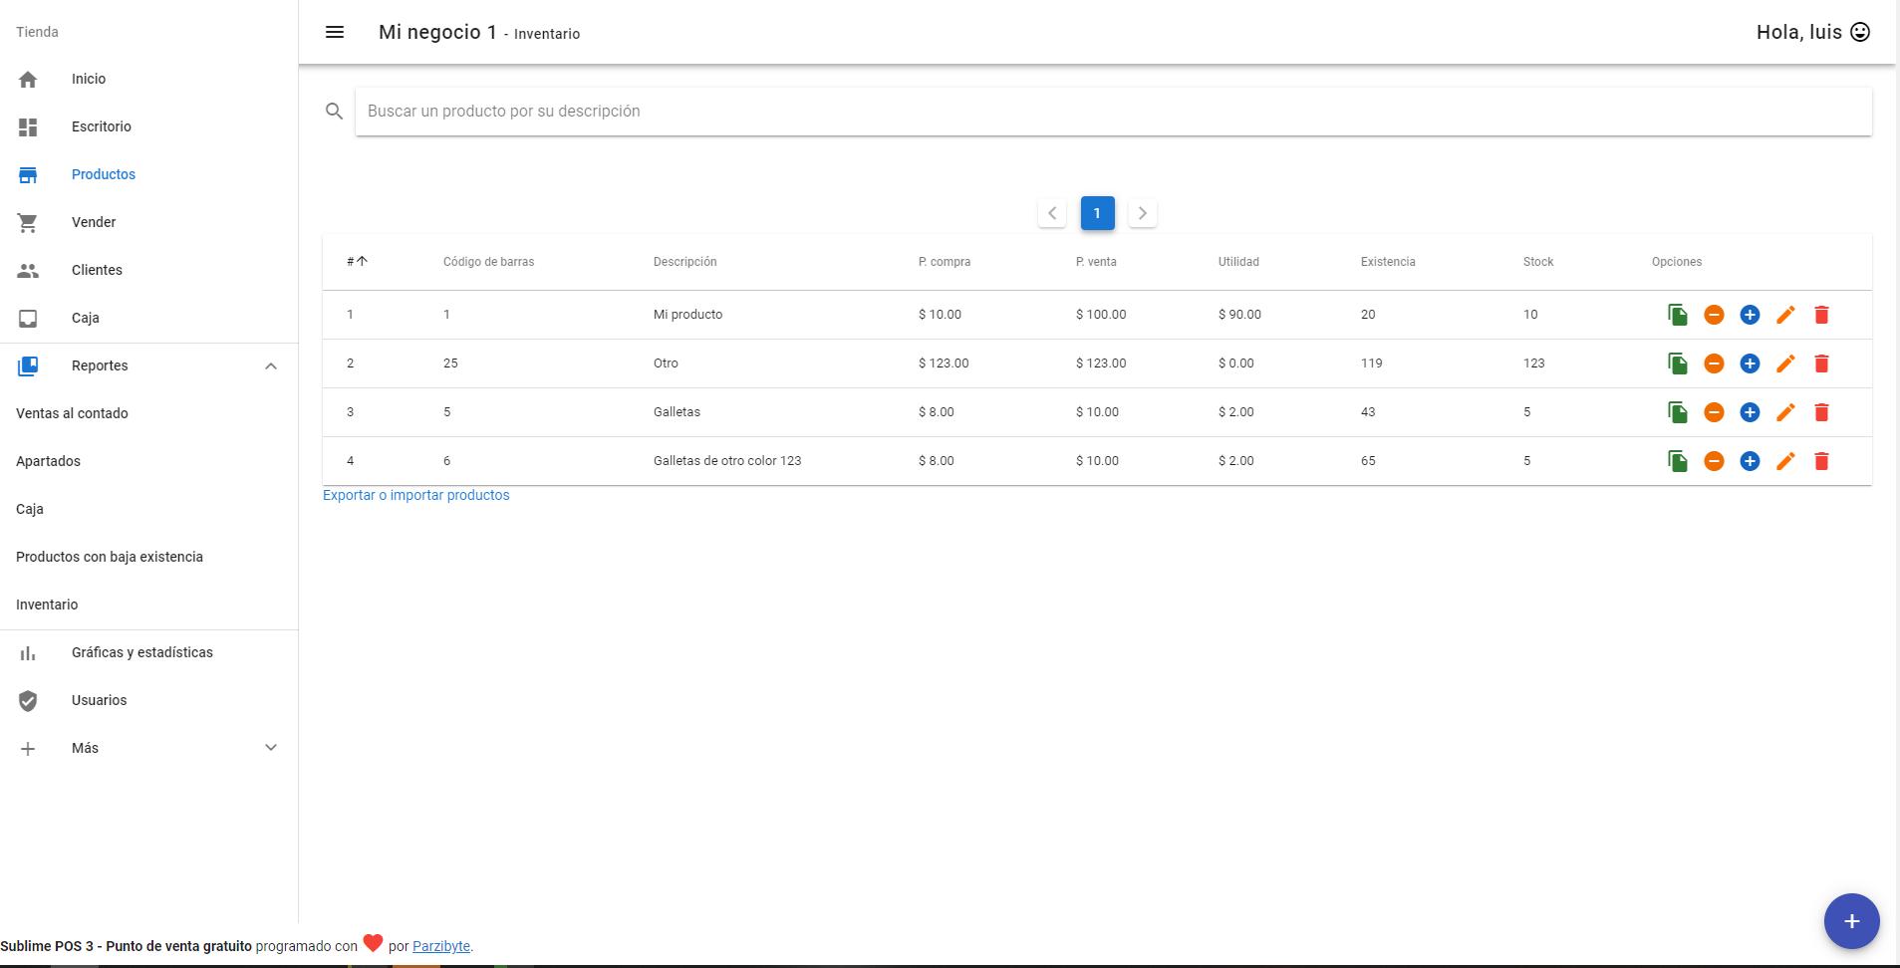Collapse the Reportes section
This screenshot has height=968, width=1900.
pyautogui.click(x=270, y=365)
